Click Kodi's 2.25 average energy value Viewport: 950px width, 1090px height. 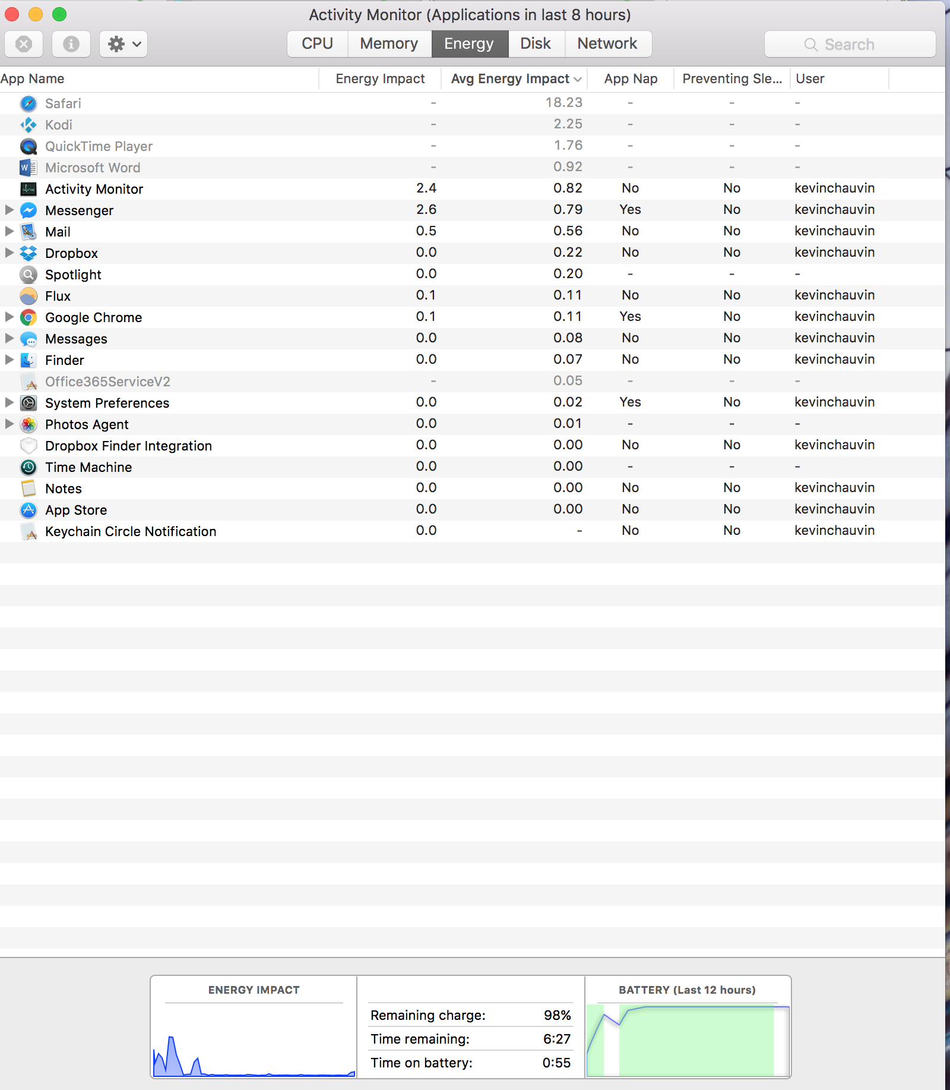tap(568, 124)
